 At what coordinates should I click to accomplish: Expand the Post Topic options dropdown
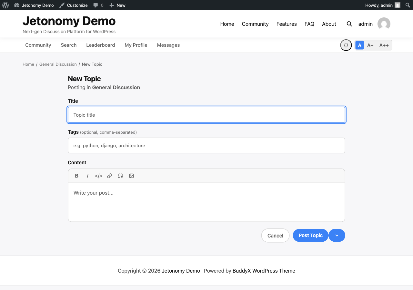point(337,236)
